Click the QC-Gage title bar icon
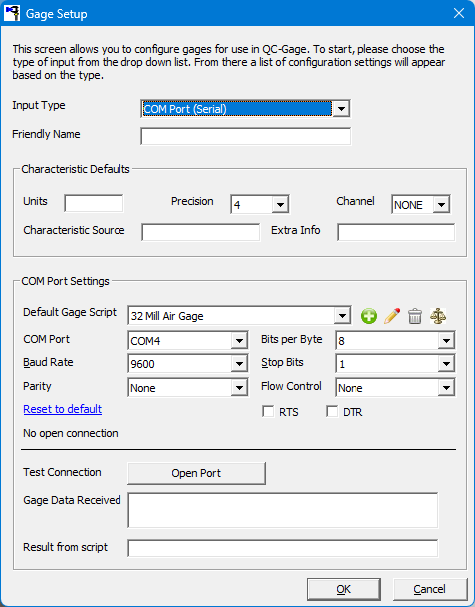Image resolution: width=475 pixels, height=607 pixels. [x=12, y=13]
